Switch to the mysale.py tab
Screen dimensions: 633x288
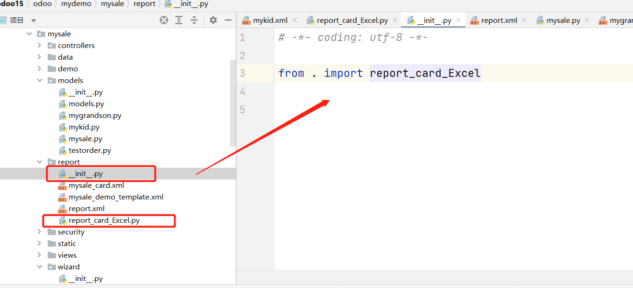point(562,20)
